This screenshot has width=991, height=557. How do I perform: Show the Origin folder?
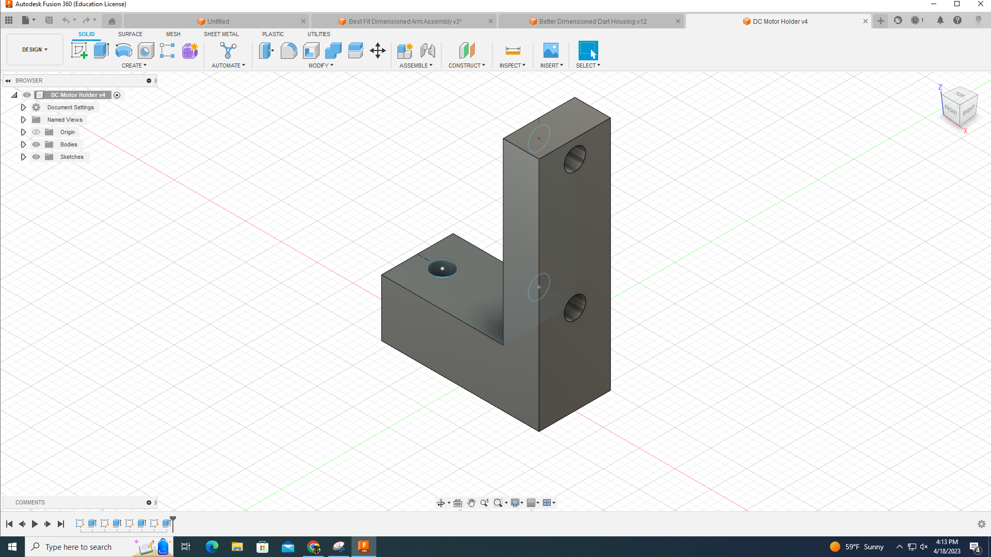pyautogui.click(x=36, y=132)
